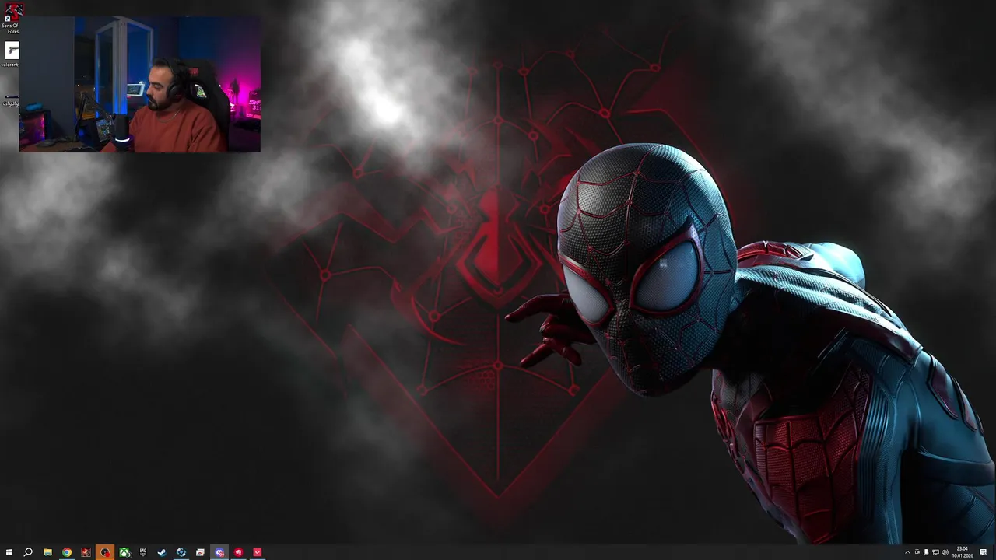Open the tray screen capture icon
Screen dimensions: 996x560
[917, 552]
